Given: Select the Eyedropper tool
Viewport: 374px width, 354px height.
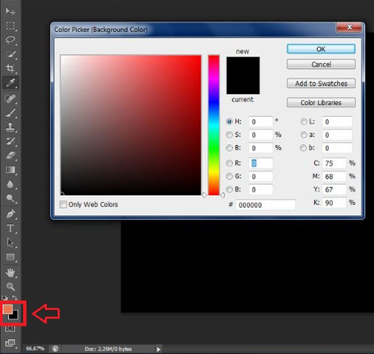Looking at the screenshot, I should pos(10,83).
